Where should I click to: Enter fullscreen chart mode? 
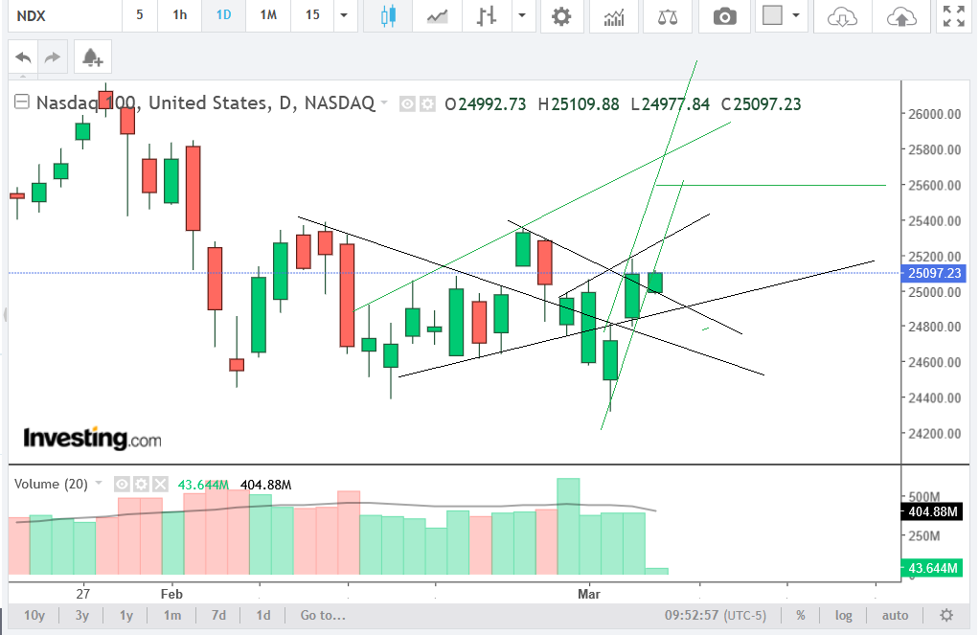pos(953,16)
